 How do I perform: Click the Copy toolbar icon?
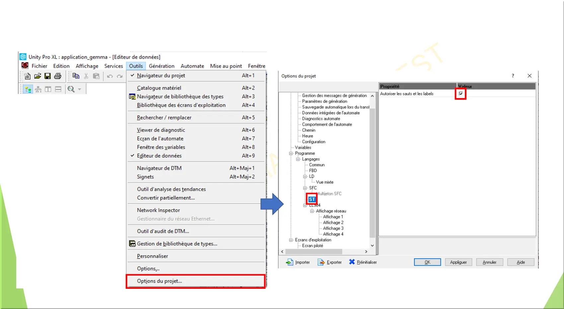tap(76, 76)
